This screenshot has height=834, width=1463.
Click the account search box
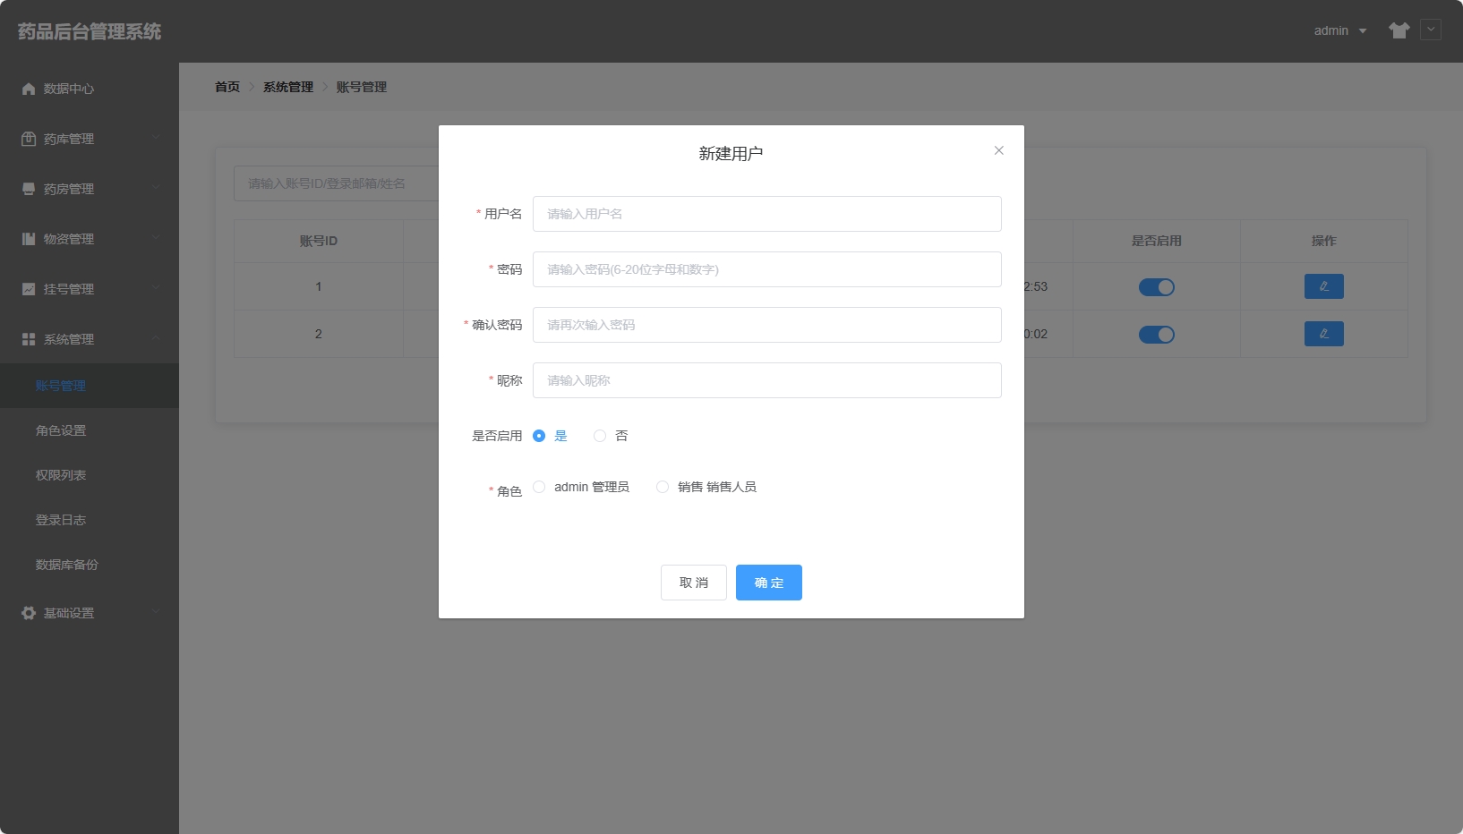click(337, 183)
